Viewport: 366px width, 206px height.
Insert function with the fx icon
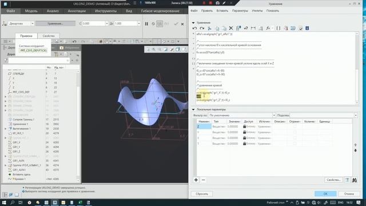pyautogui.click(x=268, y=28)
